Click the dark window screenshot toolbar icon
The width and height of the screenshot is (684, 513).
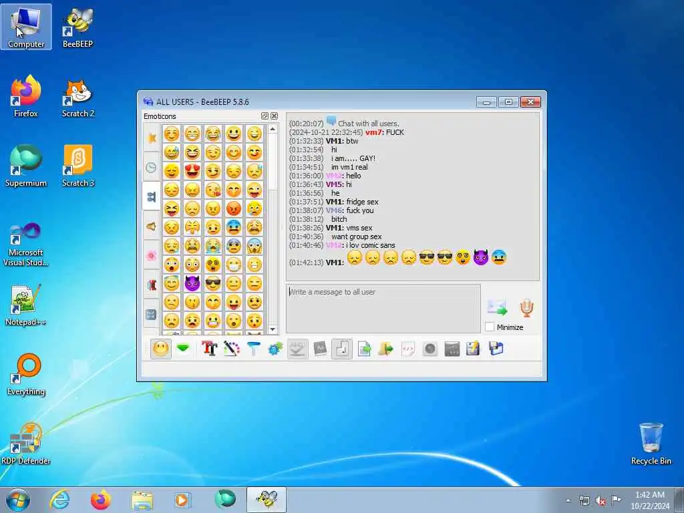tap(452, 349)
